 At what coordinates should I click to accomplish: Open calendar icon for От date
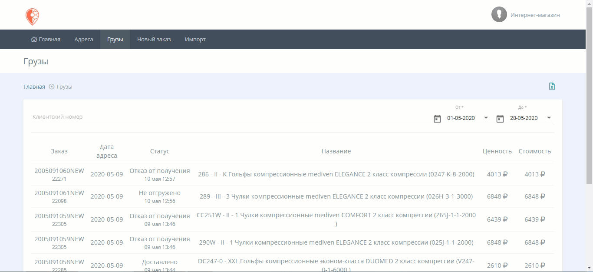(437, 119)
